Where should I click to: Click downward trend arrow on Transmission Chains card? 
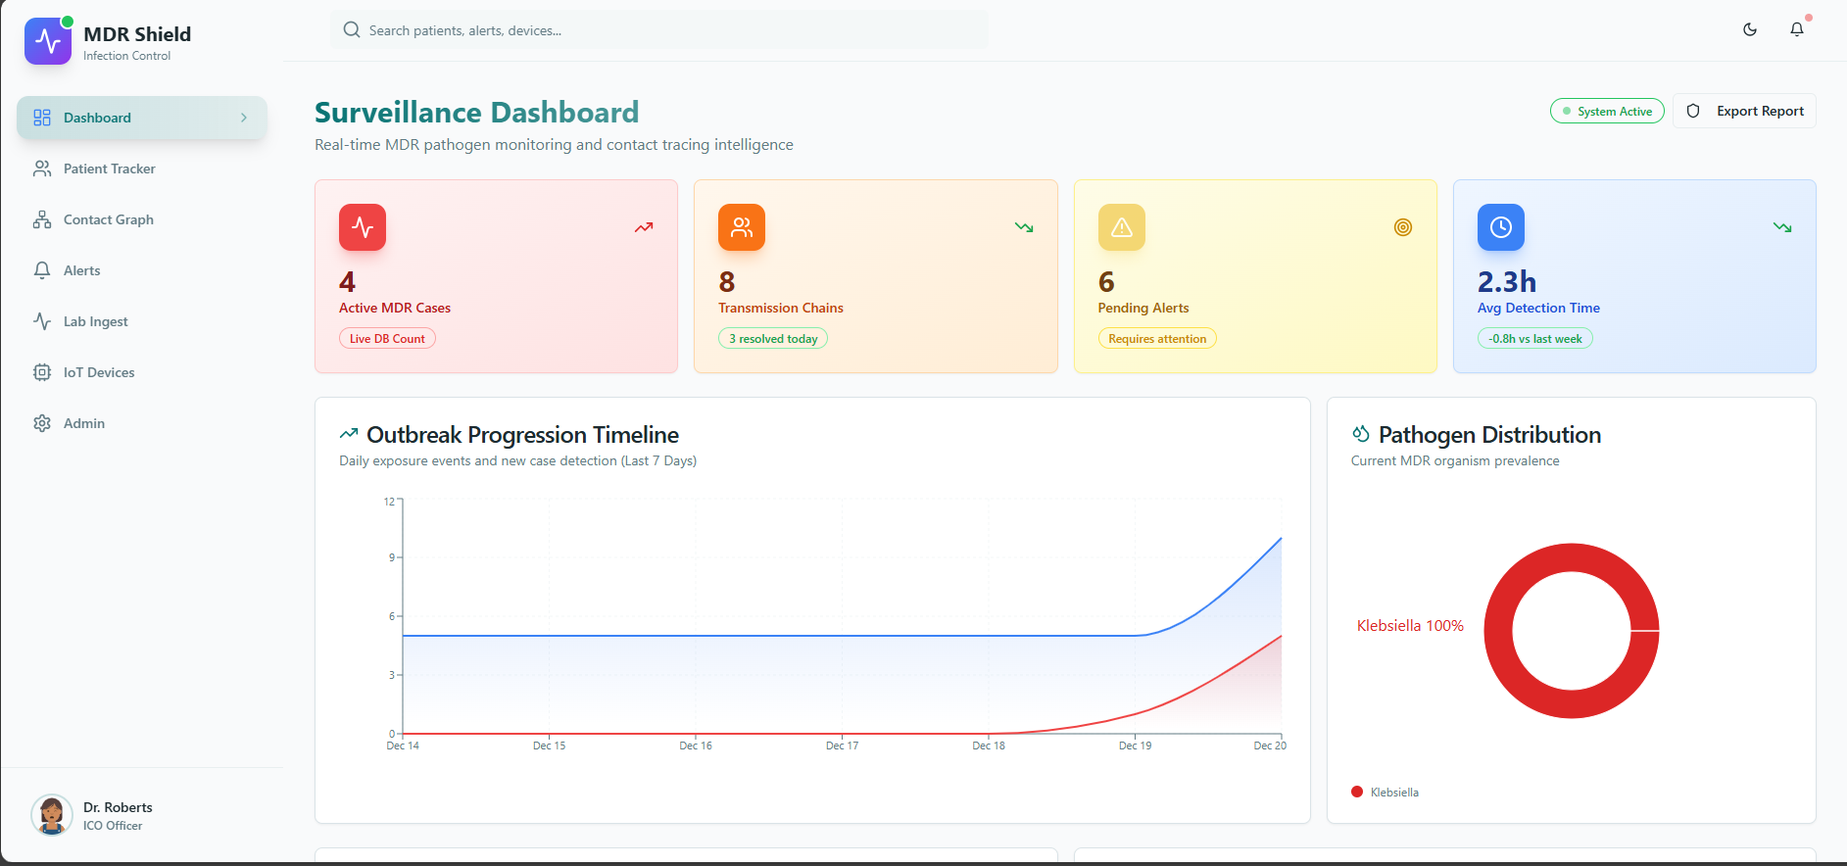pyautogui.click(x=1024, y=227)
